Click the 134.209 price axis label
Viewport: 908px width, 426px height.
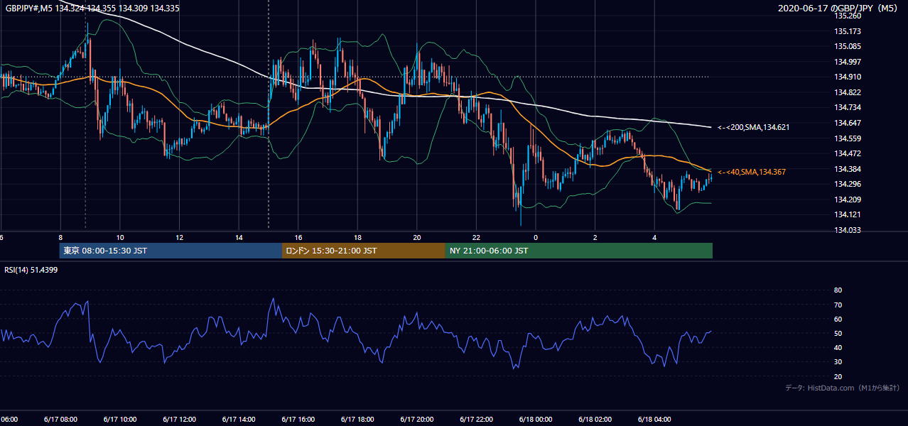848,200
